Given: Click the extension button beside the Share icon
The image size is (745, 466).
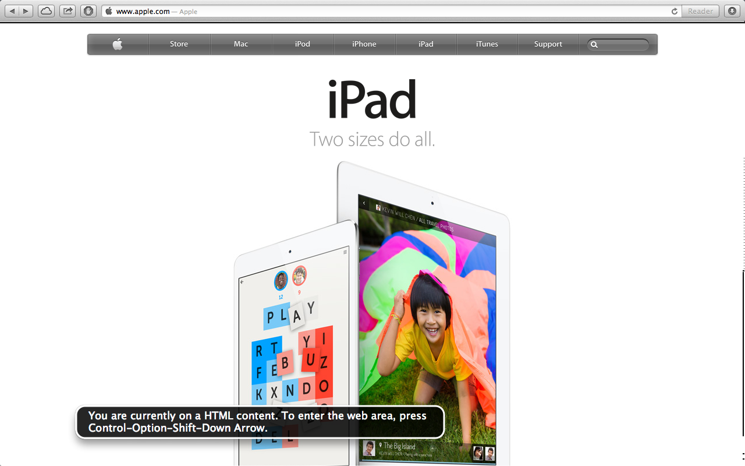Looking at the screenshot, I should pos(88,11).
